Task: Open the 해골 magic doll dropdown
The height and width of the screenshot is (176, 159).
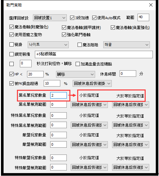Action: 126,45
